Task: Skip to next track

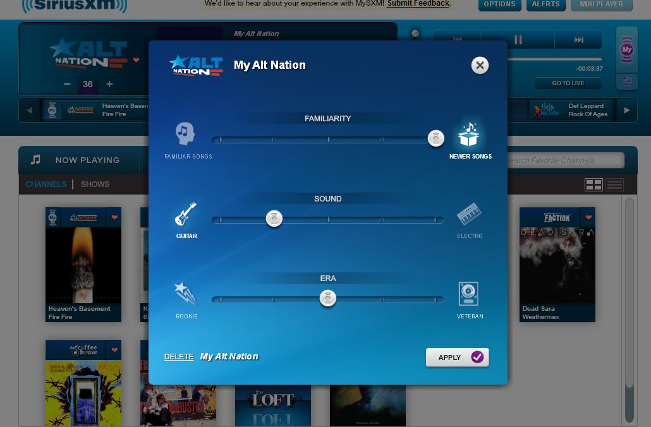Action: (x=578, y=40)
